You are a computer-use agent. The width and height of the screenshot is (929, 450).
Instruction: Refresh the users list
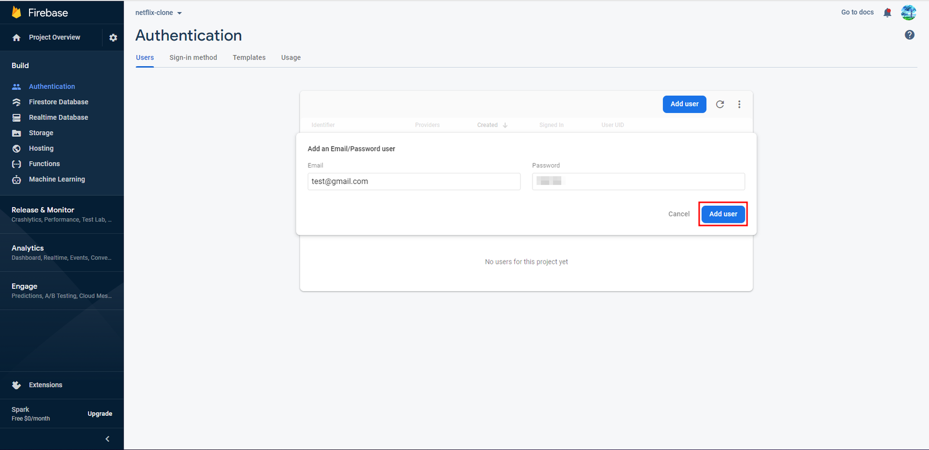(720, 104)
